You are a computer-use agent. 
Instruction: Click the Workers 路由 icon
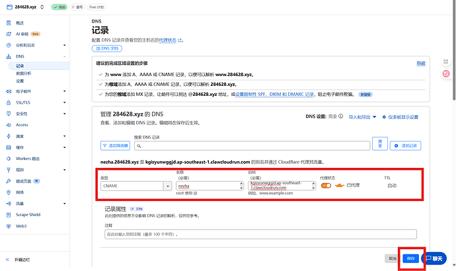pos(9,159)
